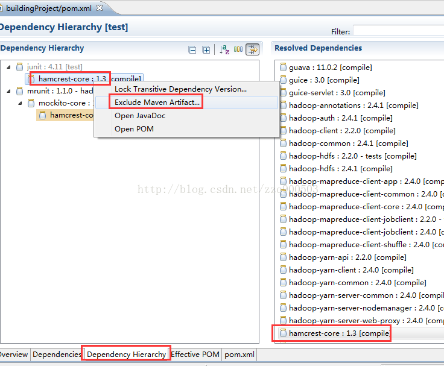444x366 pixels.
Task: Select the mockito-core tree row
Action: [60, 103]
